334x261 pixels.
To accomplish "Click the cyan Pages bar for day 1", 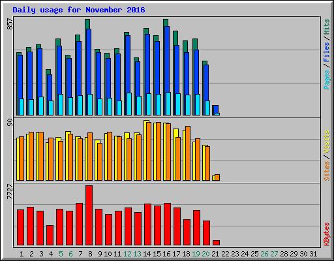I will tap(22, 107).
